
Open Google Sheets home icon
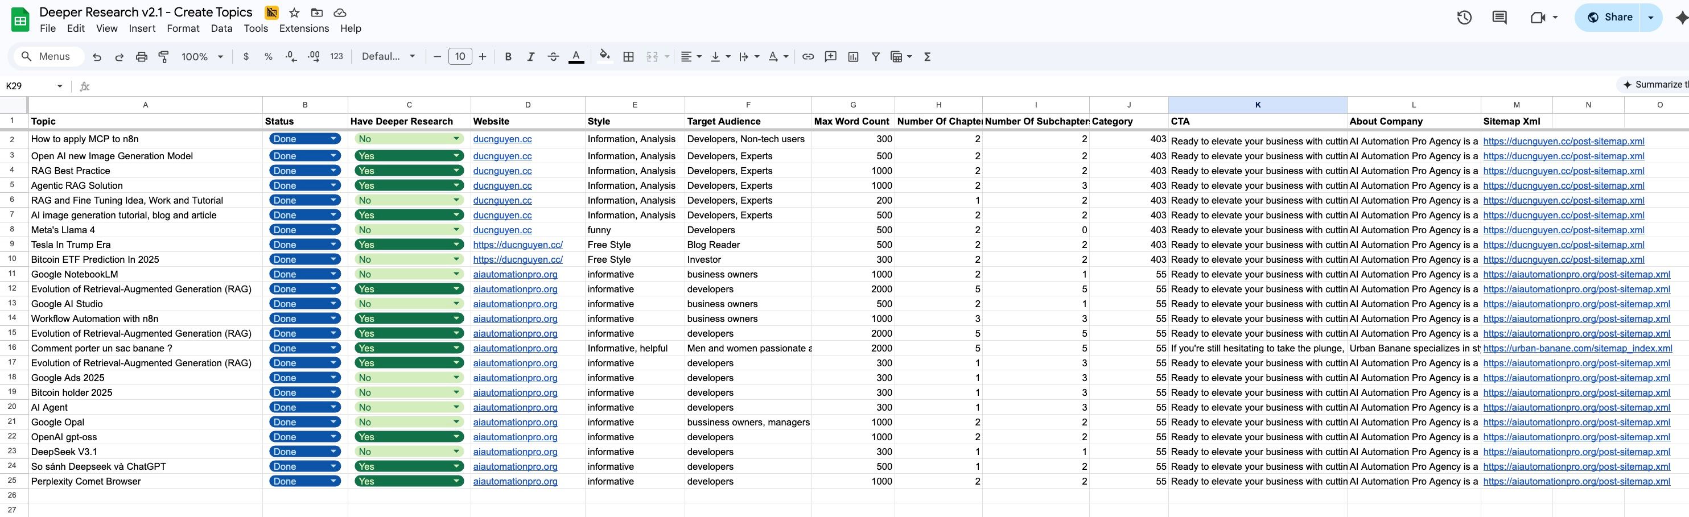click(20, 20)
